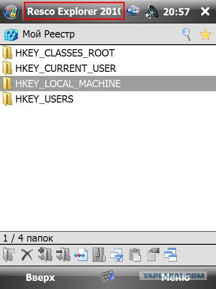Screen dimensions: 216x289
Task: Tap the Вверх softkey
Action: (x=40, y=277)
